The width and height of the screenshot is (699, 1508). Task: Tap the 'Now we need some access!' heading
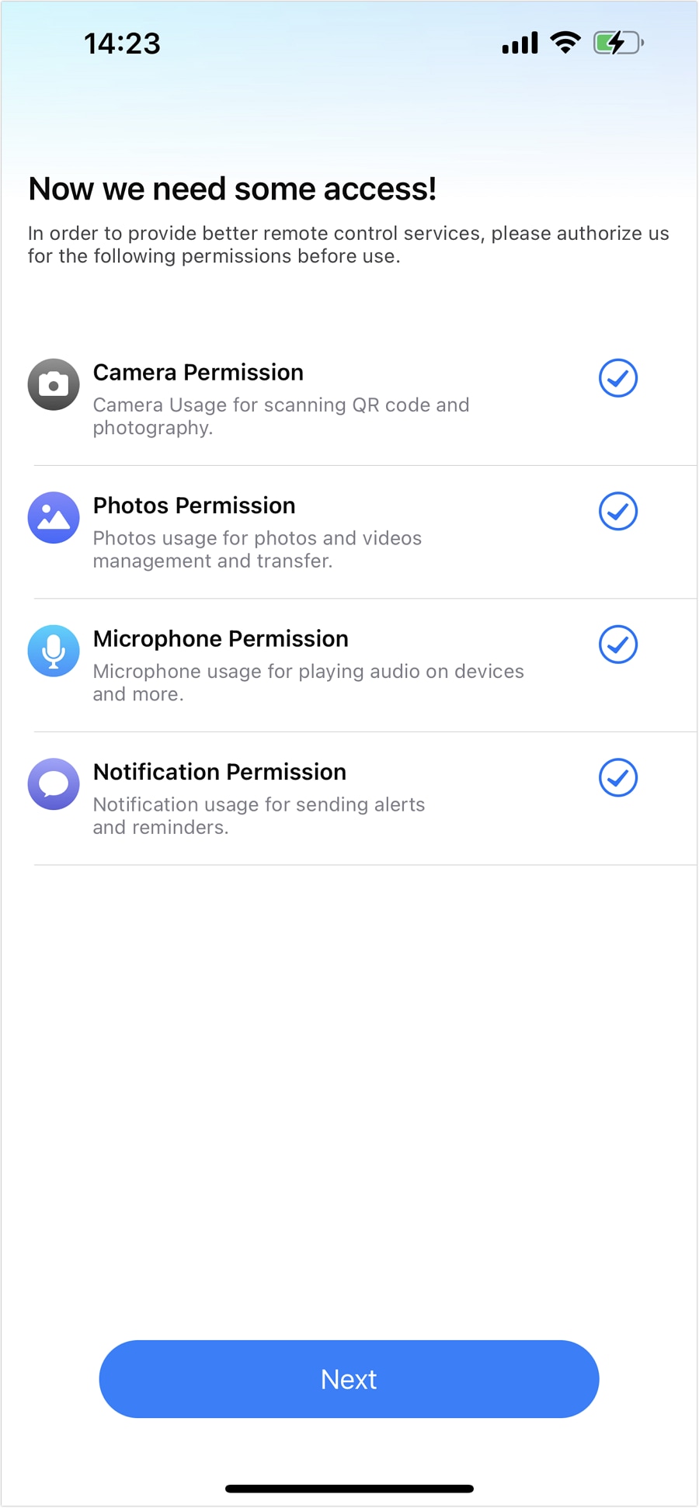click(232, 189)
